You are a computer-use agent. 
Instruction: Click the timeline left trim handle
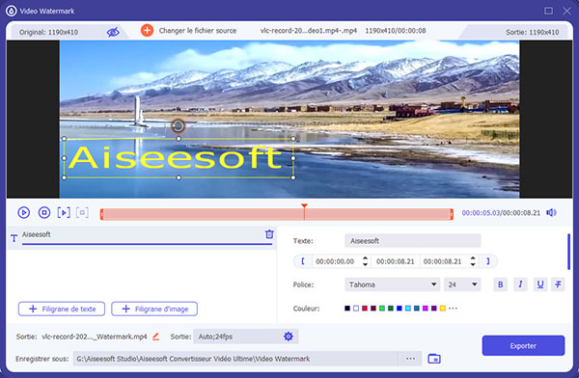(102, 214)
